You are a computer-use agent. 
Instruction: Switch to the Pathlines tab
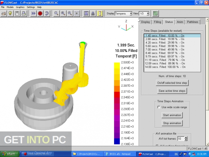tap(192, 22)
